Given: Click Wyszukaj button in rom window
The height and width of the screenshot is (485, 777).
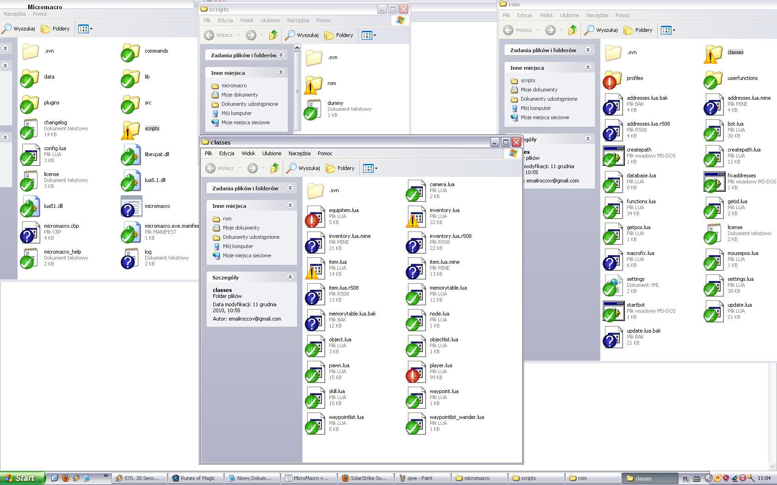Looking at the screenshot, I should pyautogui.click(x=601, y=30).
